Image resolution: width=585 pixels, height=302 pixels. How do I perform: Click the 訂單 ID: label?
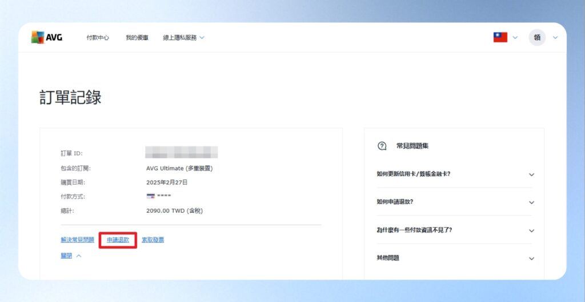[71, 154]
